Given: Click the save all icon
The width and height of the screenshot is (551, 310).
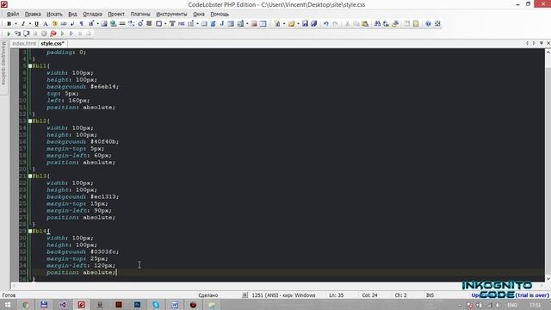Looking at the screenshot, I should point(313,24).
